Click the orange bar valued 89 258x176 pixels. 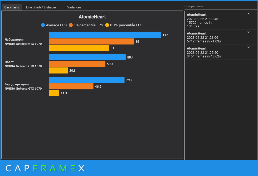[x=91, y=41]
